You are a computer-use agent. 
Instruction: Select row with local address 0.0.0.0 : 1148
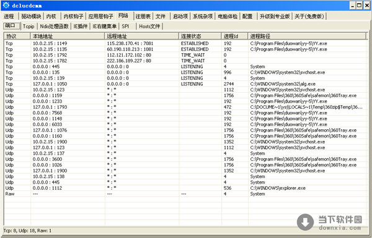(186, 119)
